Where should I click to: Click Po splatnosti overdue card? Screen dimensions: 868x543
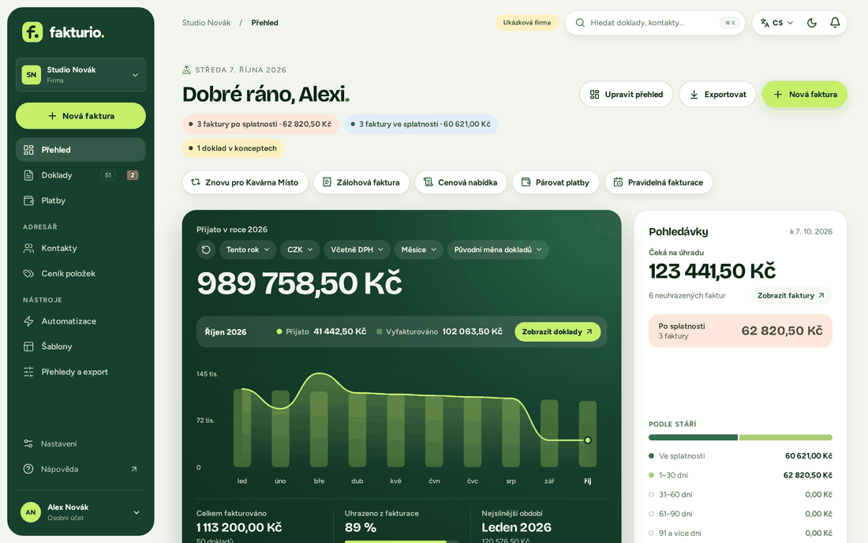click(740, 331)
